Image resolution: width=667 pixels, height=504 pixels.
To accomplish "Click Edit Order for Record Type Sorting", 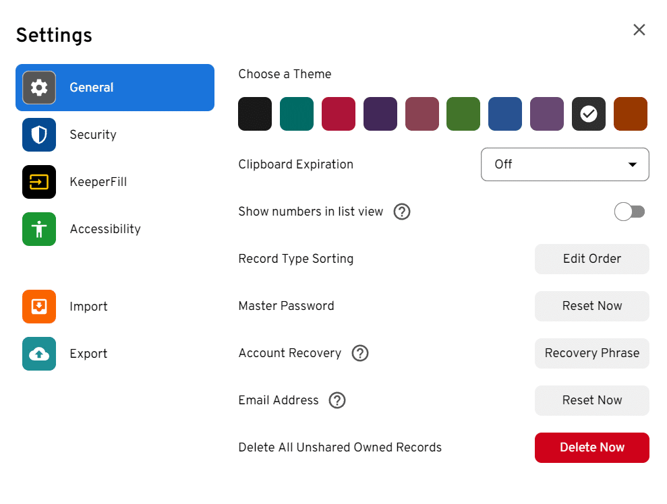I will [591, 259].
